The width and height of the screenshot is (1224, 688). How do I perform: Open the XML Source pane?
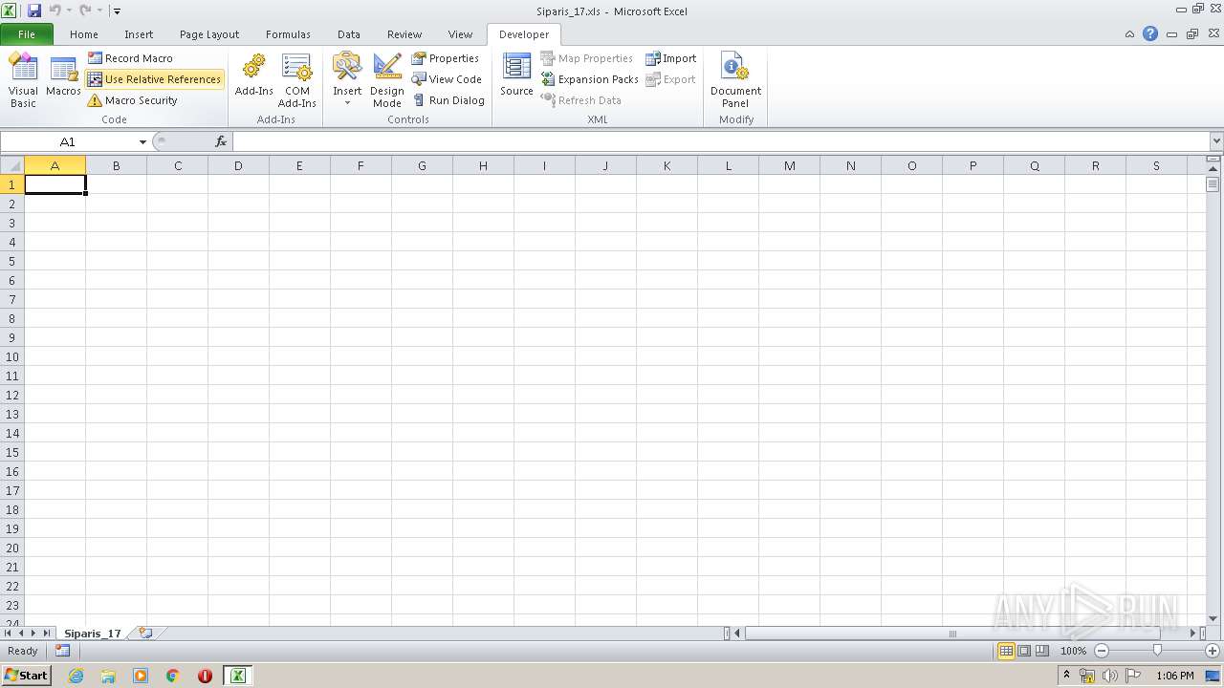tap(516, 76)
